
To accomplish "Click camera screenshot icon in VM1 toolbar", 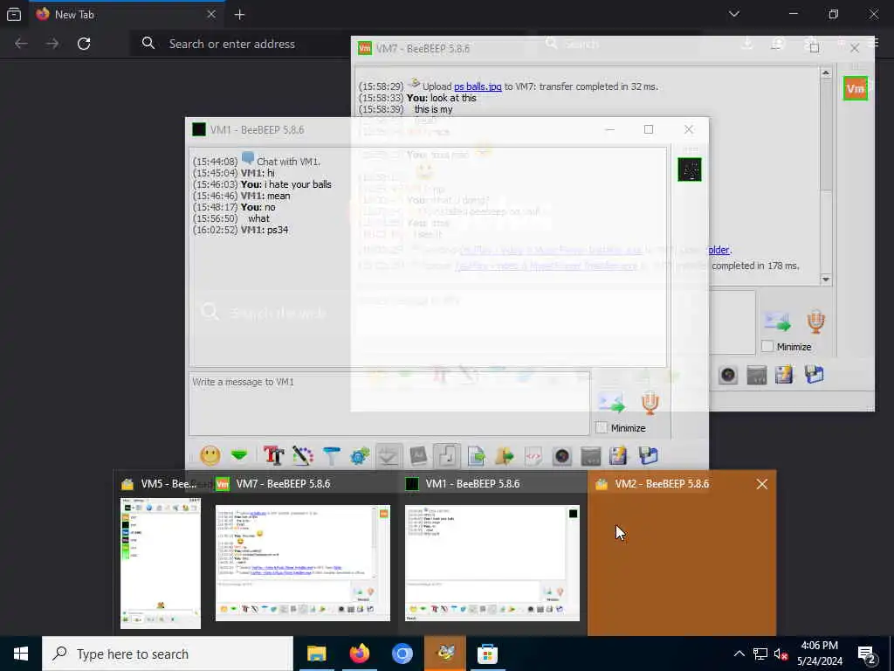I will coord(562,455).
